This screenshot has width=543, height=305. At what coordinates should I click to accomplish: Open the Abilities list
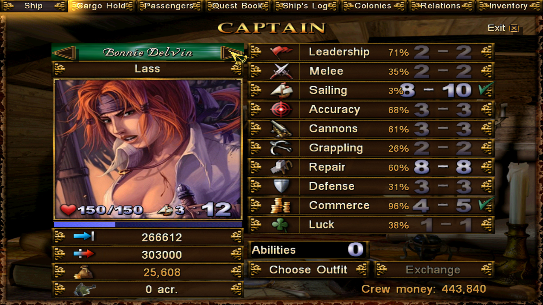click(308, 250)
